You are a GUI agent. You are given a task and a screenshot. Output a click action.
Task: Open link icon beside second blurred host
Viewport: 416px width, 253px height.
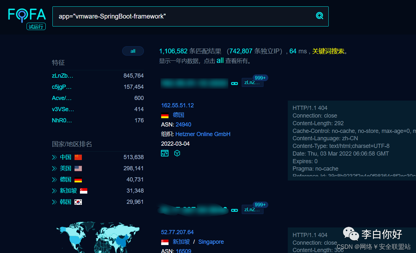click(235, 210)
